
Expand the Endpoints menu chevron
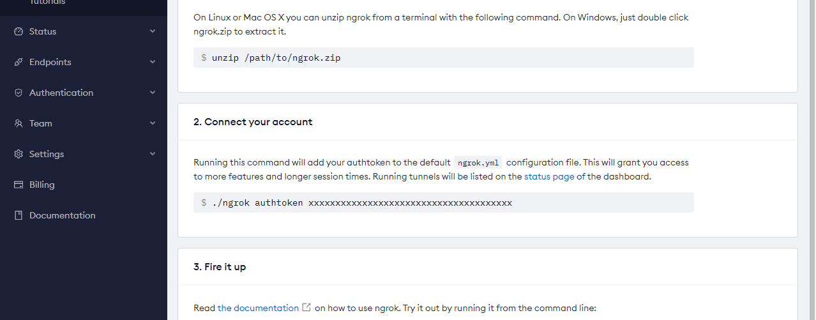tap(153, 62)
